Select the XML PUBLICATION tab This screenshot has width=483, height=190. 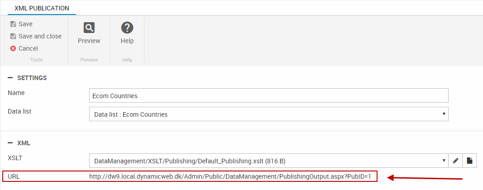[x=42, y=8]
